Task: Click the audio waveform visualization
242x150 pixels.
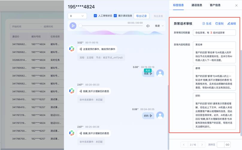Action: (116, 33)
